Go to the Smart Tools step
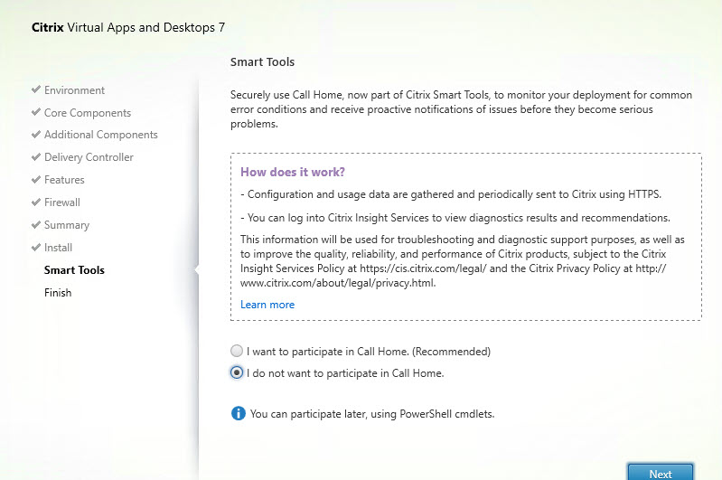Image resolution: width=722 pixels, height=480 pixels. click(x=74, y=270)
